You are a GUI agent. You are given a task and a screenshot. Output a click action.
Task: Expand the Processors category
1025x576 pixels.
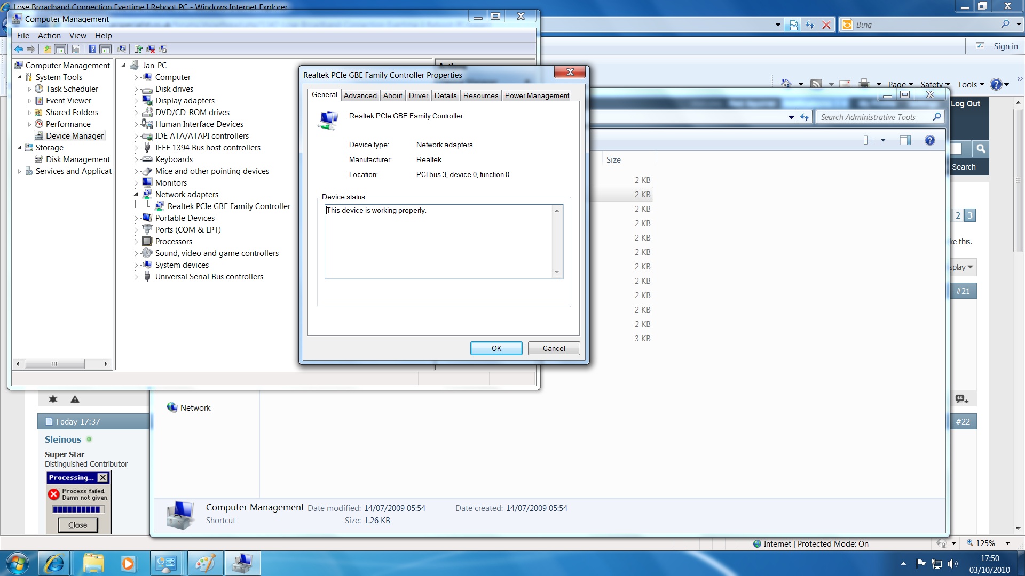(x=136, y=242)
